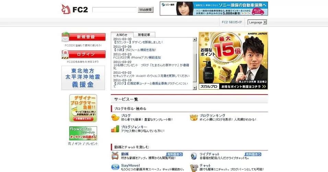Click the 花 / ギフト / プレゼント text
The height and width of the screenshot is (172, 328).
click(83, 144)
